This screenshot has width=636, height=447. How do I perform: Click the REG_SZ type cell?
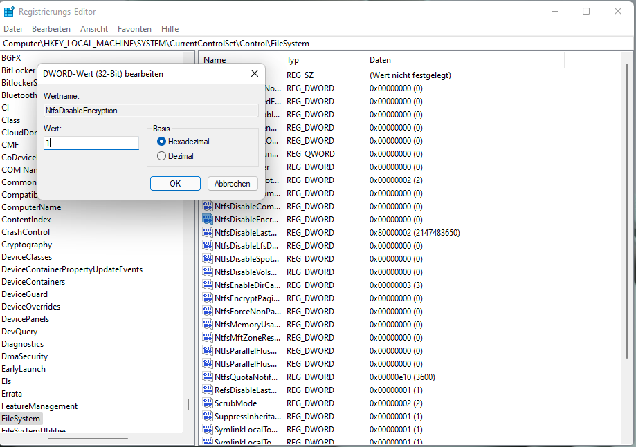(x=300, y=75)
